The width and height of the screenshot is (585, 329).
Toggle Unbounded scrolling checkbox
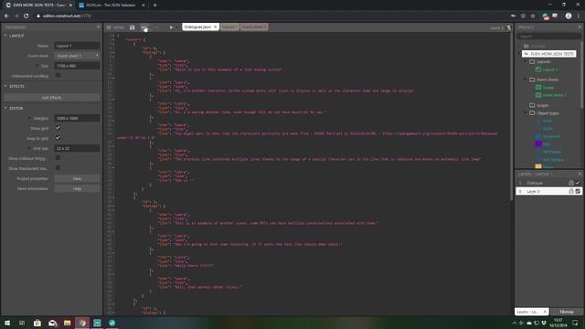click(x=58, y=75)
